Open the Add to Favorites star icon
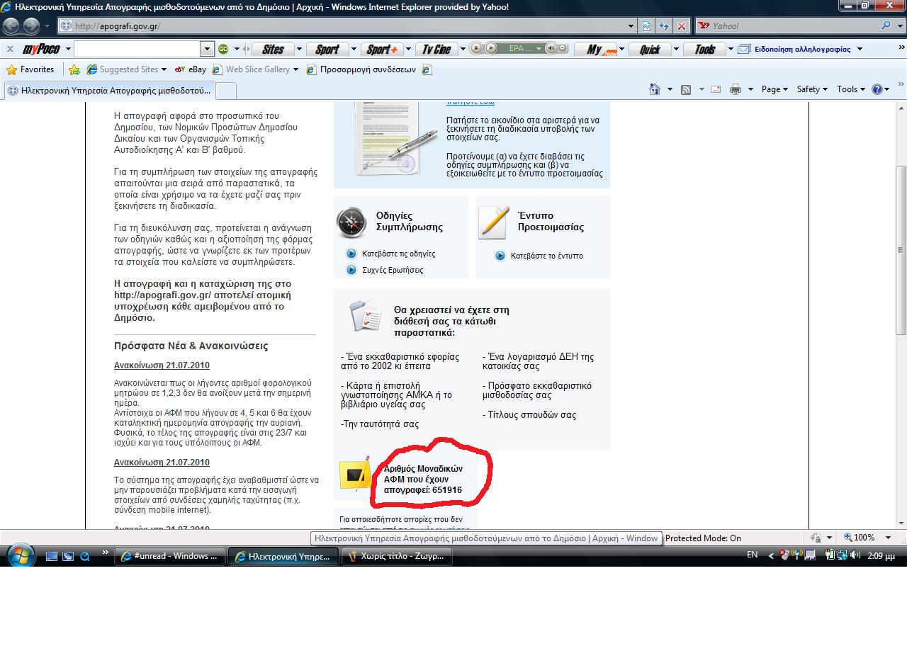This screenshot has width=907, height=646. click(x=74, y=69)
